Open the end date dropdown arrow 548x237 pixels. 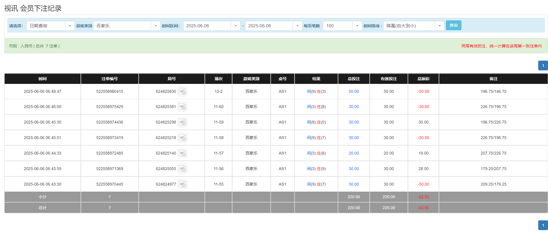click(297, 26)
